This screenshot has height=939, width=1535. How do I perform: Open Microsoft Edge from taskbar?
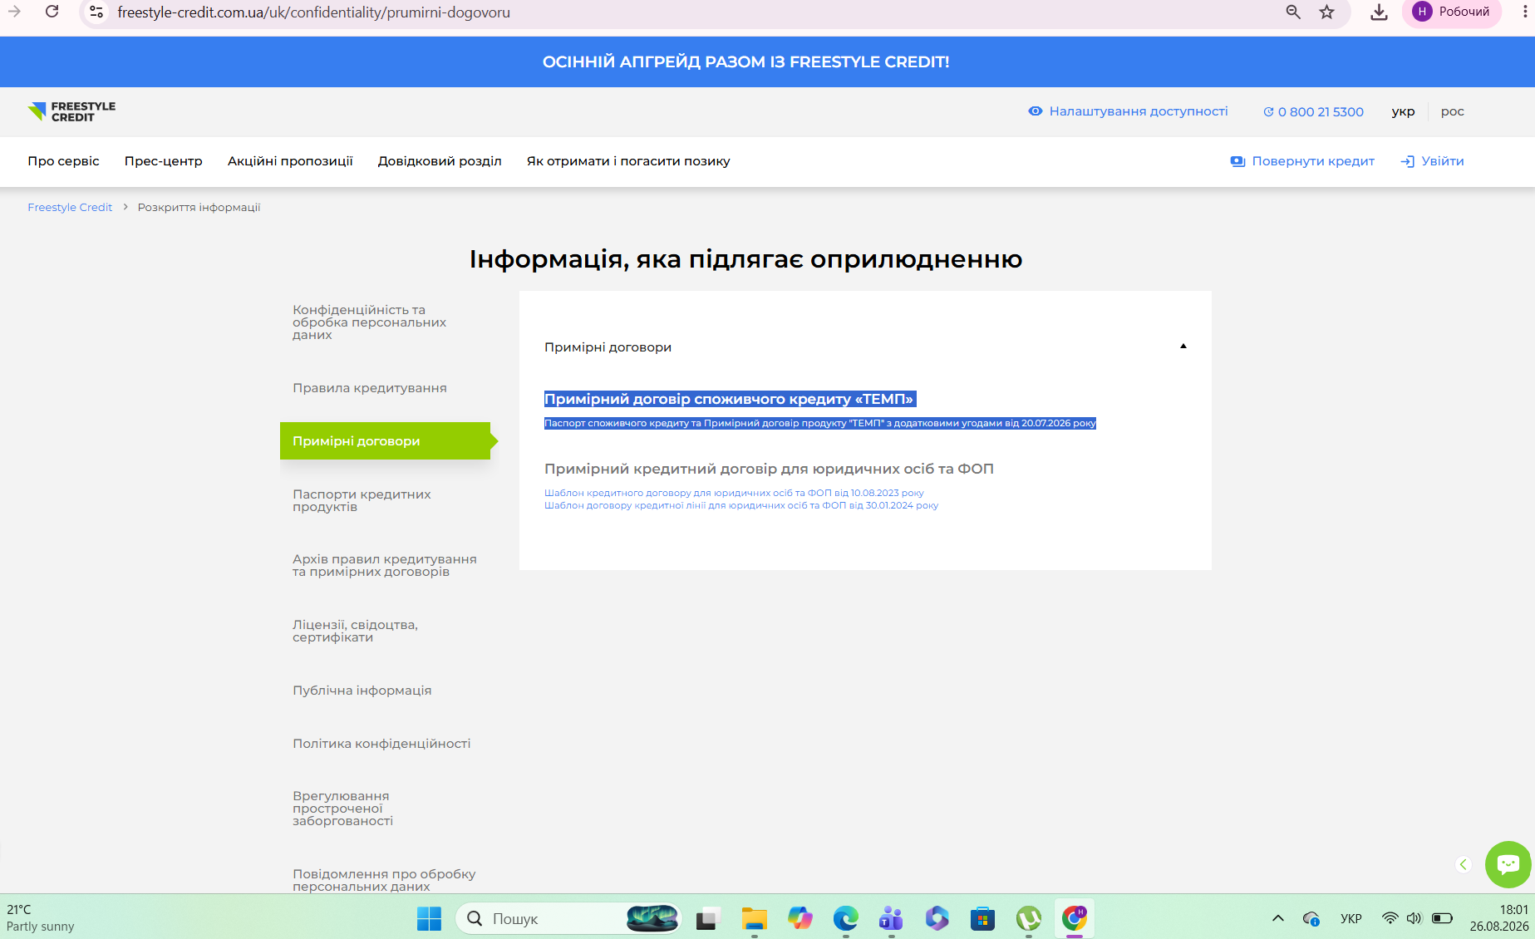click(845, 918)
